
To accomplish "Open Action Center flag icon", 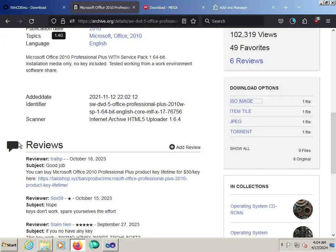I will pyautogui.click(x=289, y=245).
